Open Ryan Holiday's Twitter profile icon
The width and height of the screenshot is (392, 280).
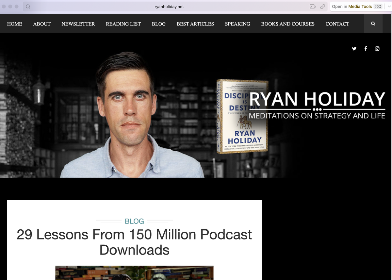pyautogui.click(x=354, y=49)
